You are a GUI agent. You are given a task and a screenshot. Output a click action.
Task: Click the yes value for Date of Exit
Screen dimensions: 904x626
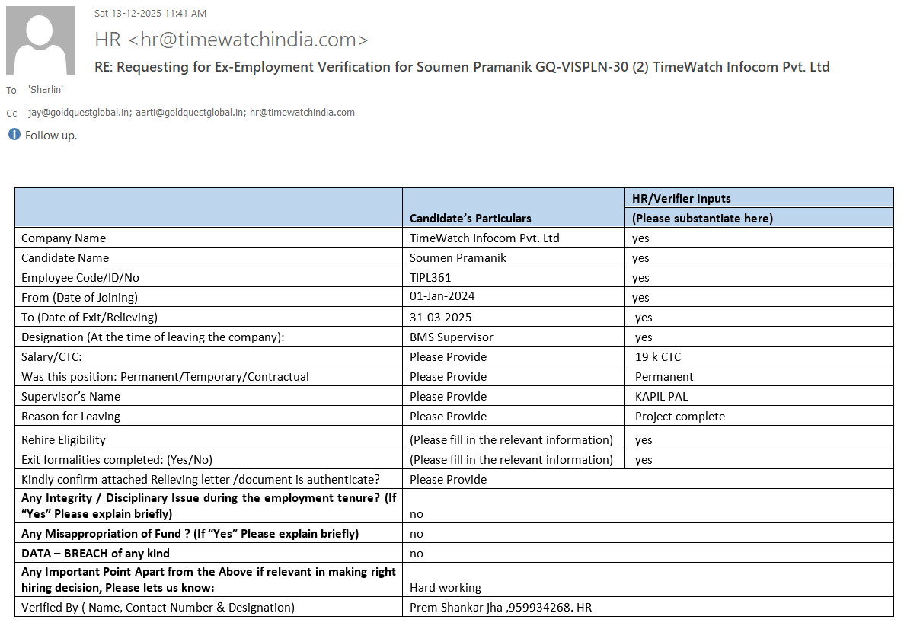tap(644, 318)
